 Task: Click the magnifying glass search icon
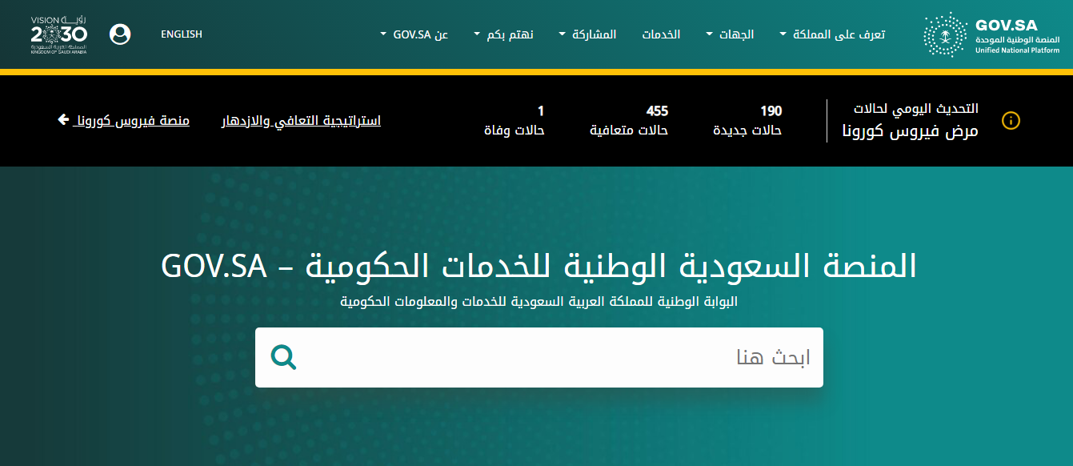[283, 357]
